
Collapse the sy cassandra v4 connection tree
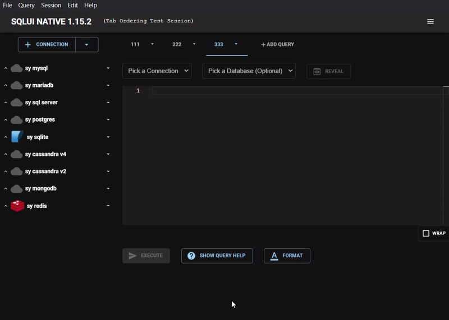[6, 154]
